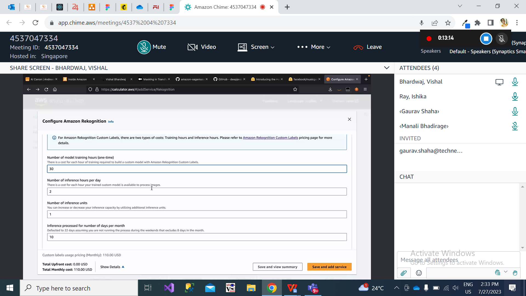Click the Home icon in shared browser
This screenshot has height=296, width=526.
click(x=55, y=89)
